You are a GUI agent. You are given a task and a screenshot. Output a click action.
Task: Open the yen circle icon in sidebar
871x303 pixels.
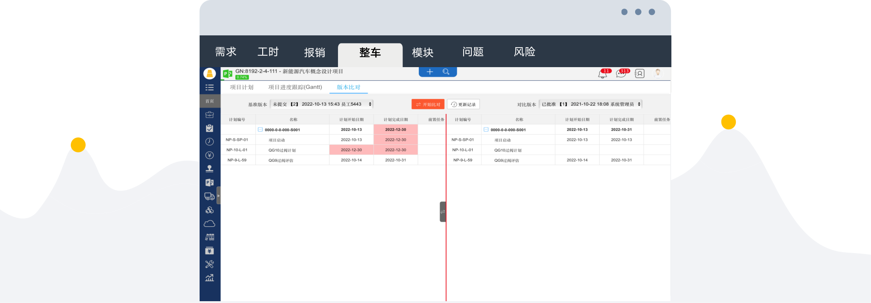click(x=210, y=155)
